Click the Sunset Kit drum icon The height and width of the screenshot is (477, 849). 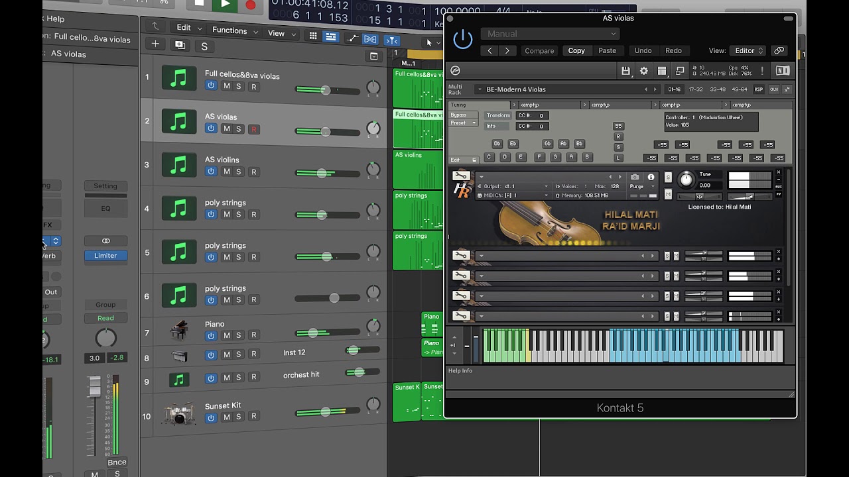pyautogui.click(x=178, y=413)
